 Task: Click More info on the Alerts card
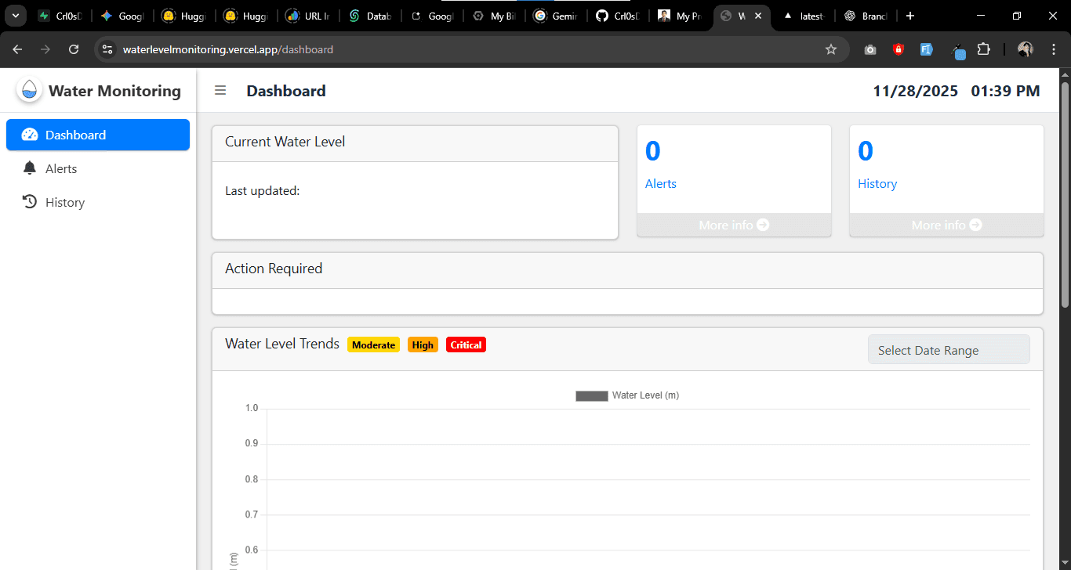click(734, 225)
